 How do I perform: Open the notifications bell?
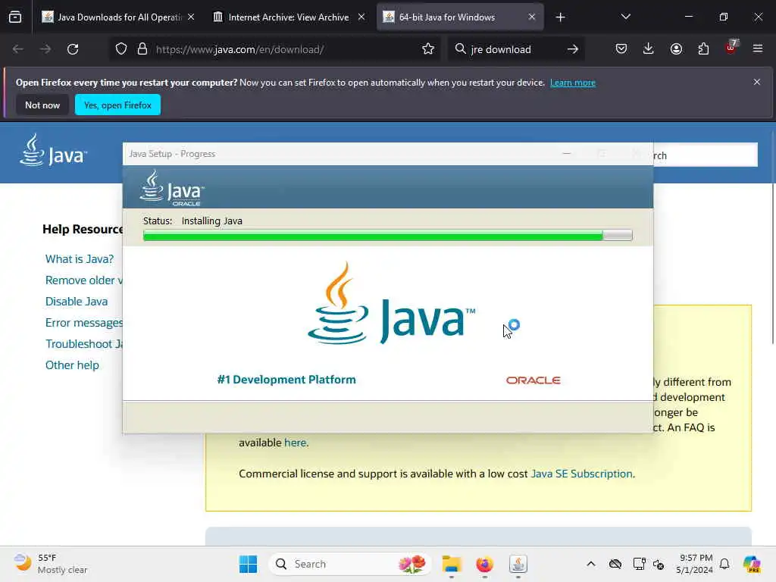tap(724, 564)
